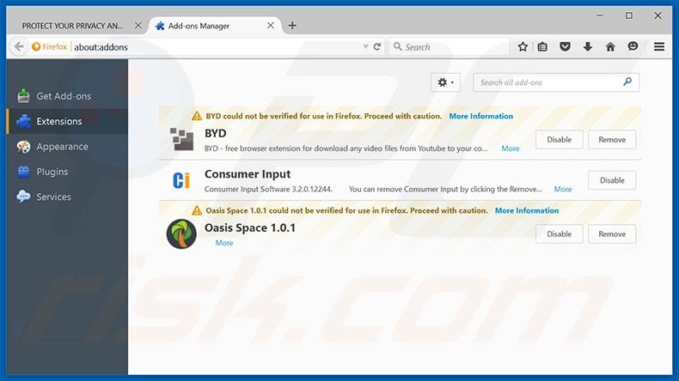Viewport: 679px width, 381px height.
Task: Click the smiley Hello chat icon
Action: click(x=633, y=46)
